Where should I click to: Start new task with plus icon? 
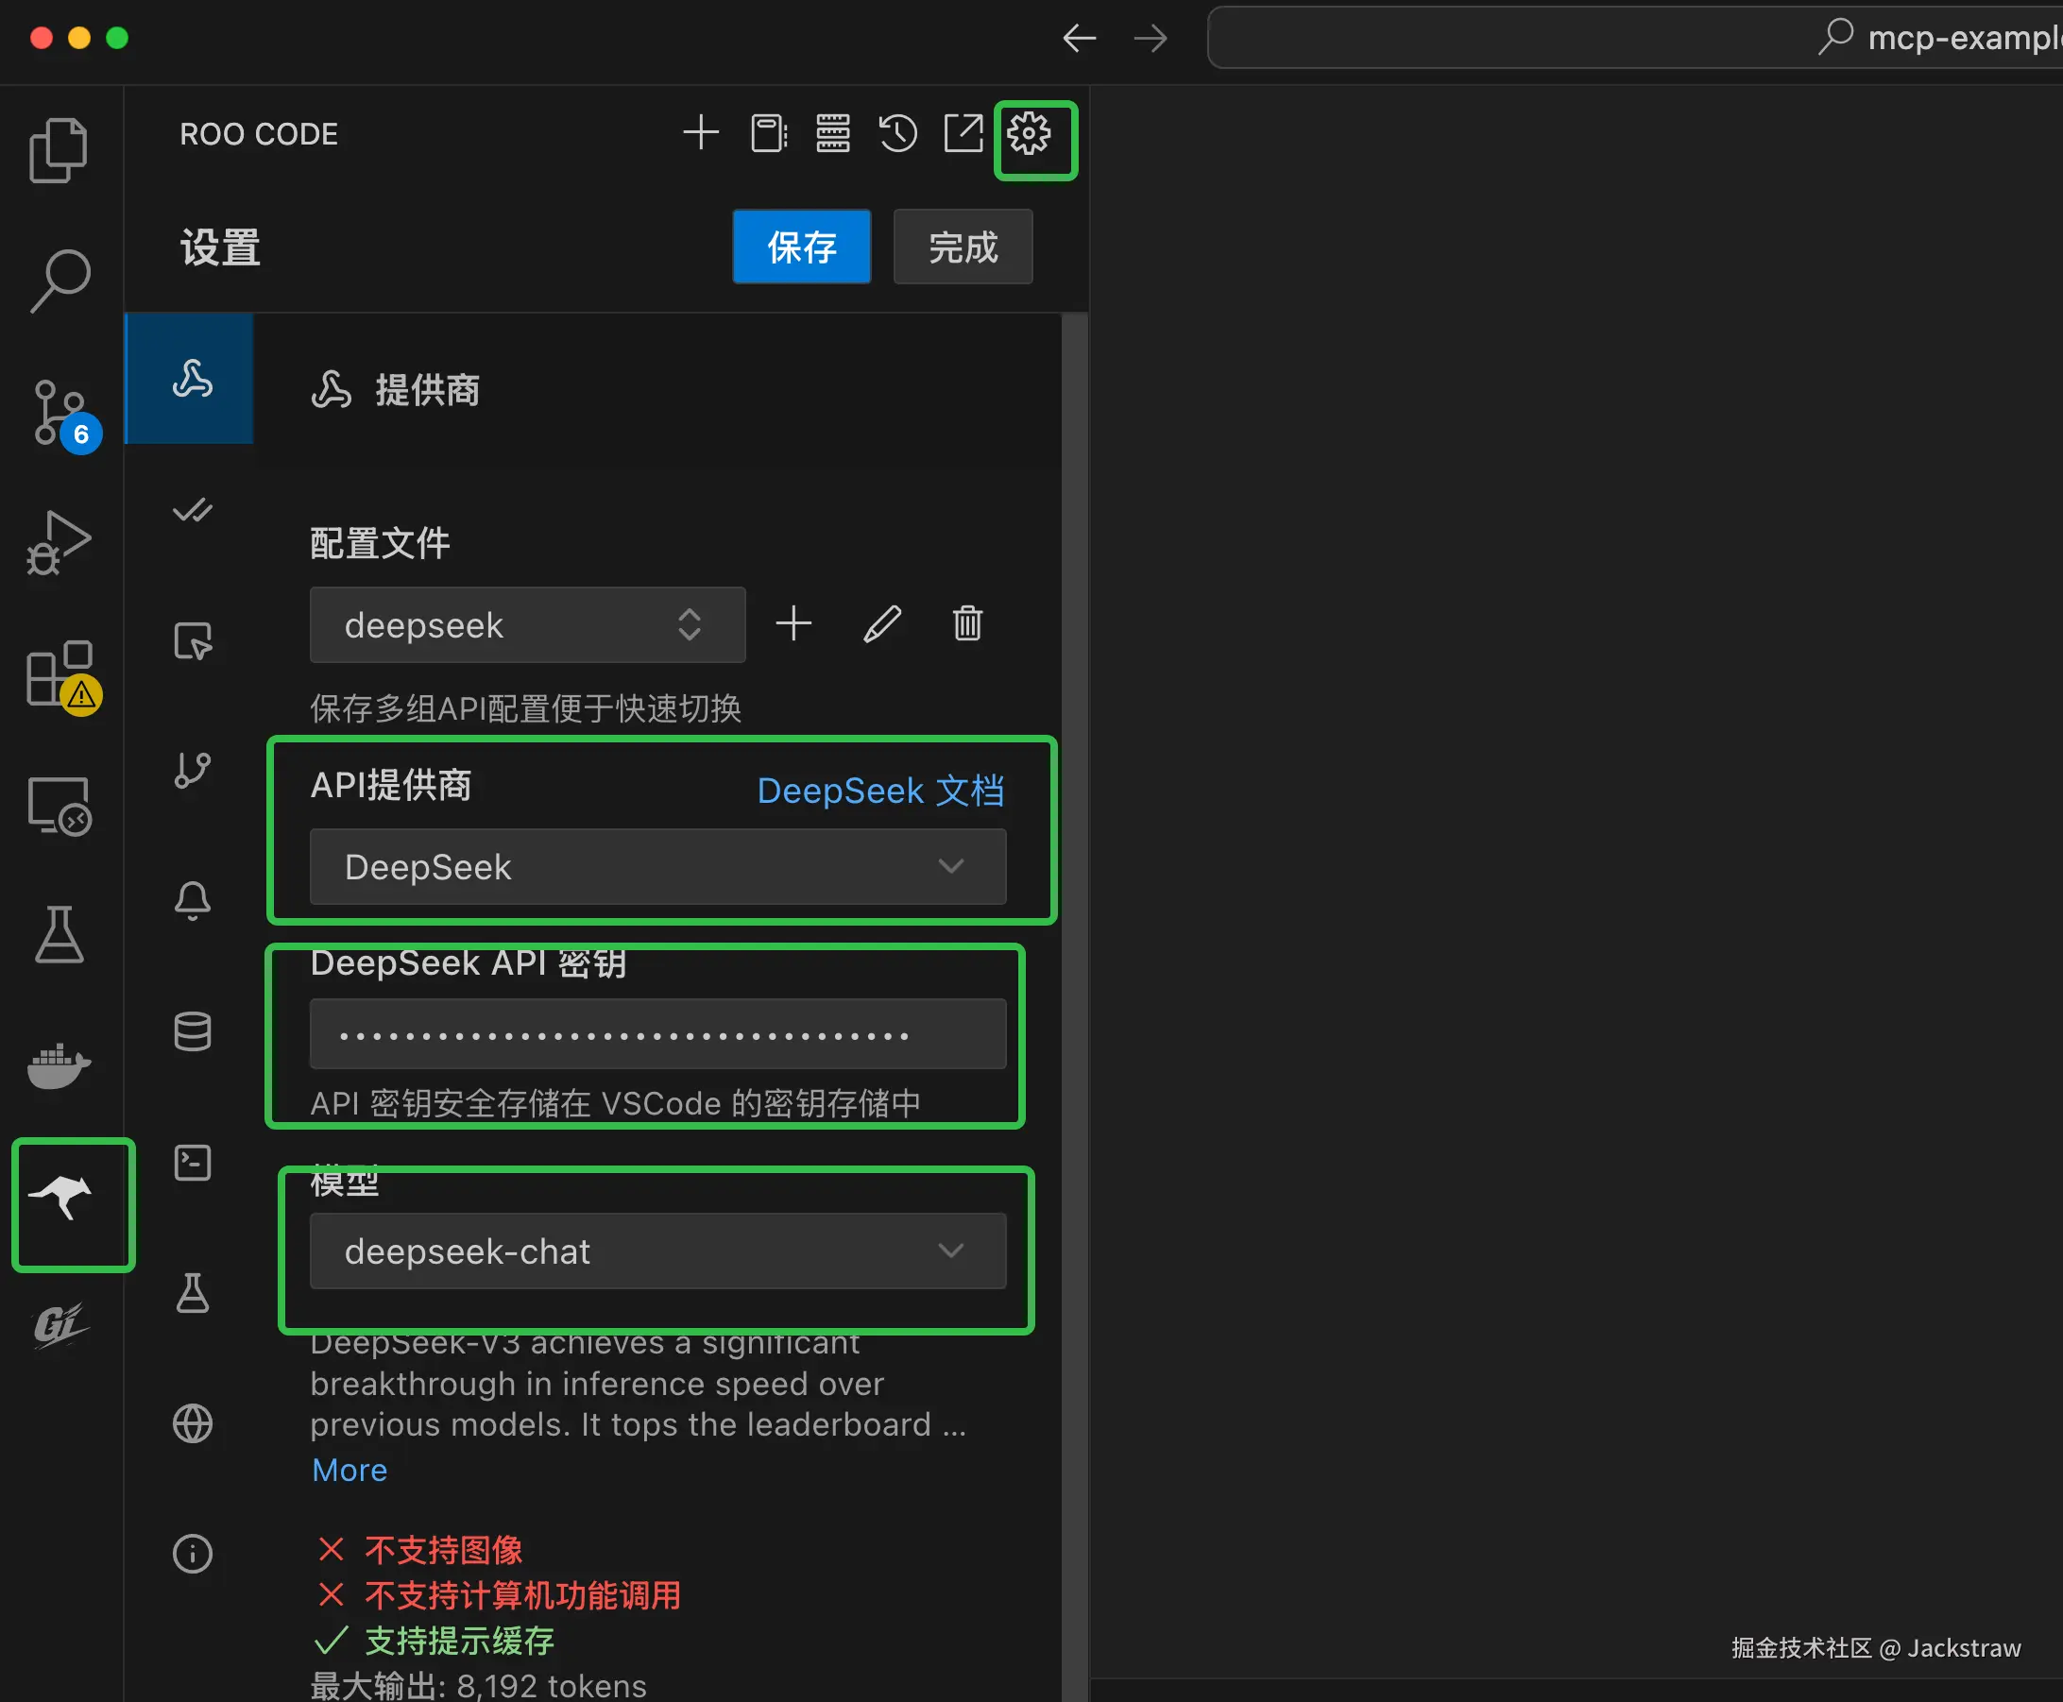tap(701, 133)
